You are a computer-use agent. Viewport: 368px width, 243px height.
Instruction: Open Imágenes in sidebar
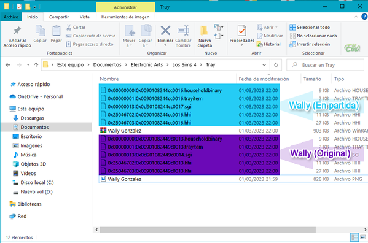pos(27,146)
